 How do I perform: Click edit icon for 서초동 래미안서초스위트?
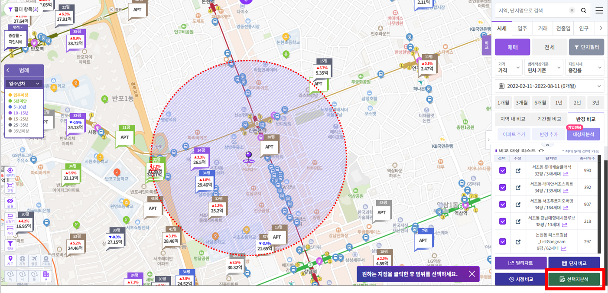click(518, 187)
